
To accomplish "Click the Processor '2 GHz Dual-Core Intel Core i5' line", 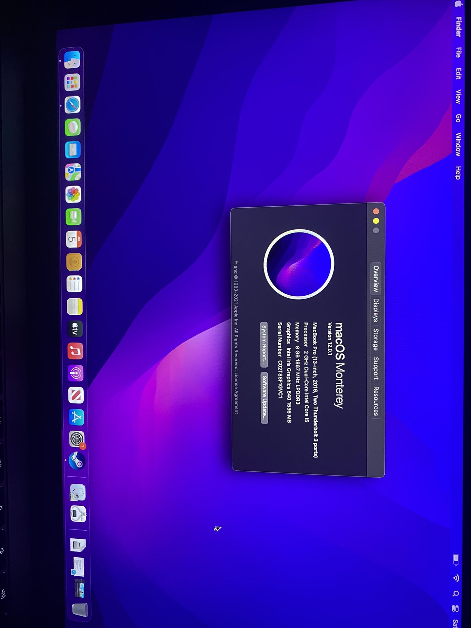I will [306, 372].
